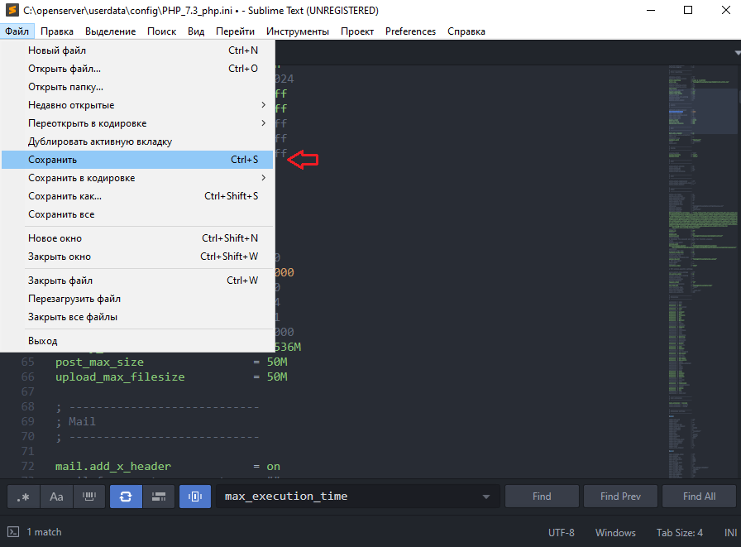741x547 pixels.
Task: Open the tab list dropdown arrow
Action: tap(736, 52)
